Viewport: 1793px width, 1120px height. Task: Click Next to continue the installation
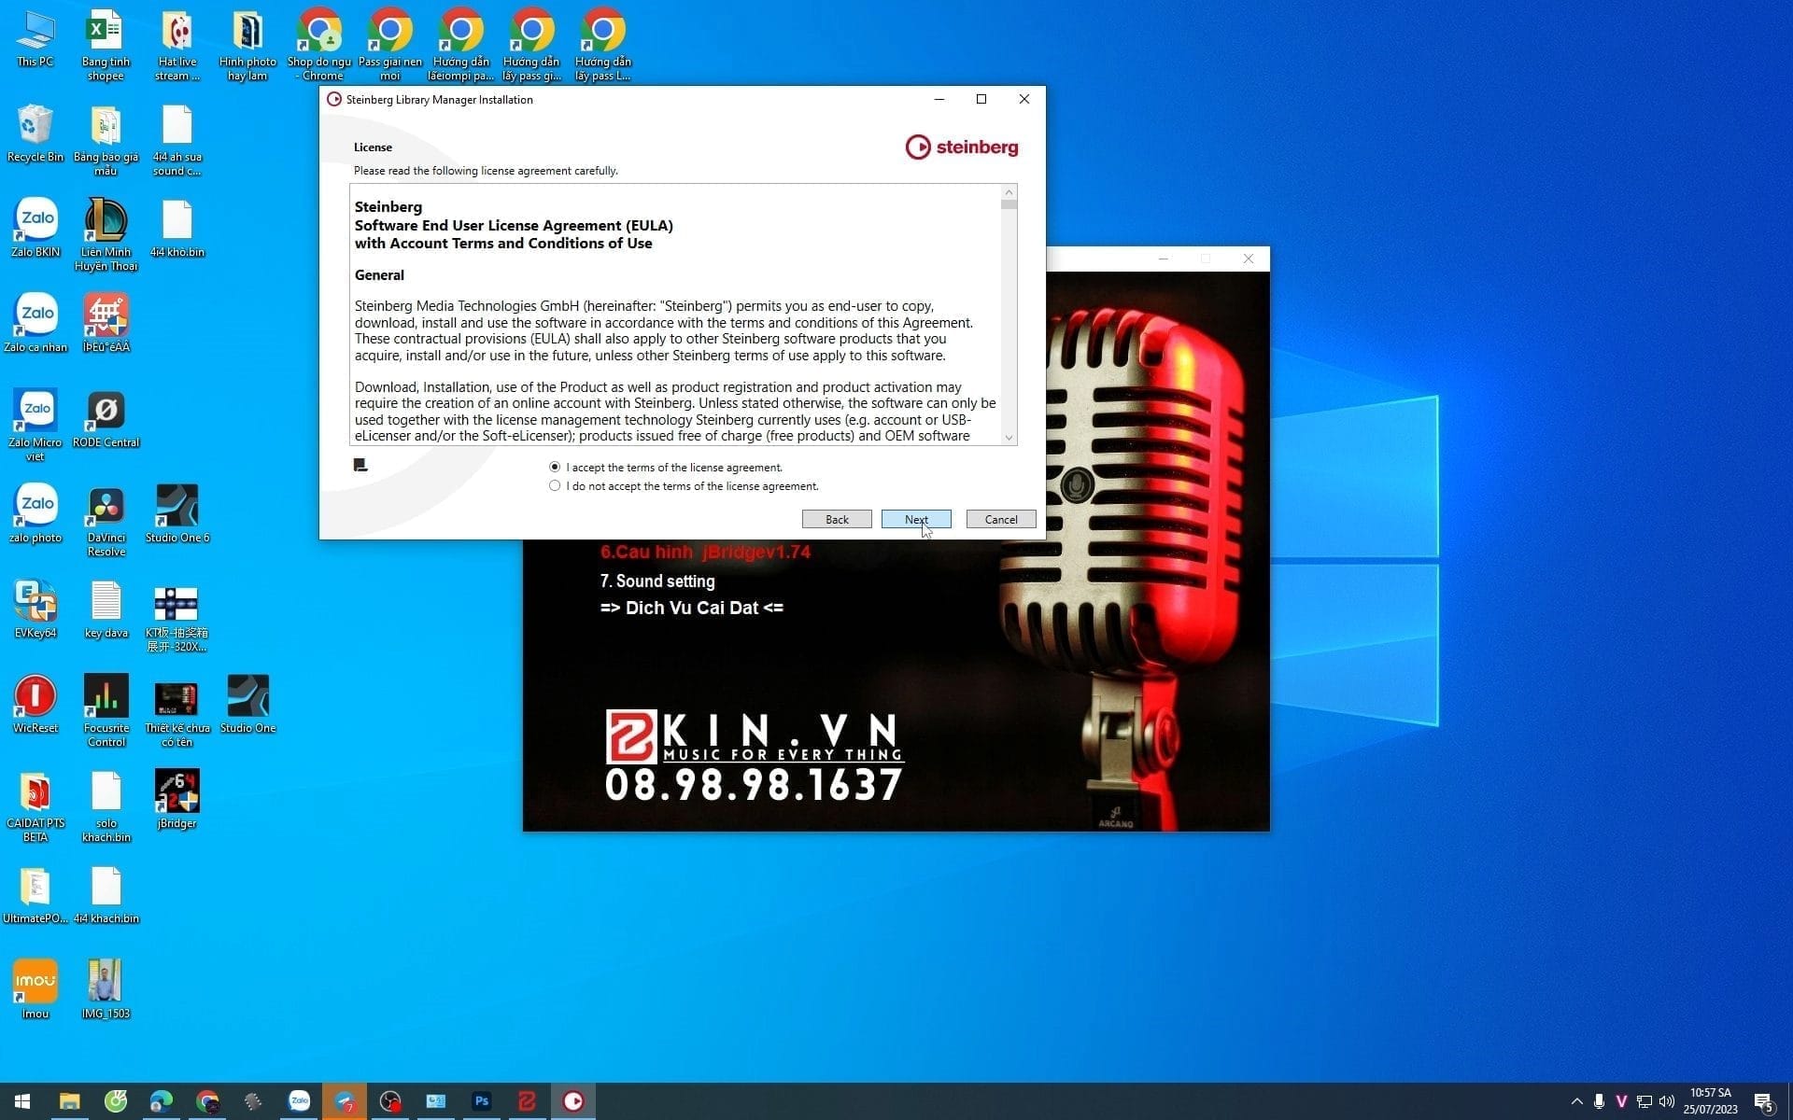[915, 519]
